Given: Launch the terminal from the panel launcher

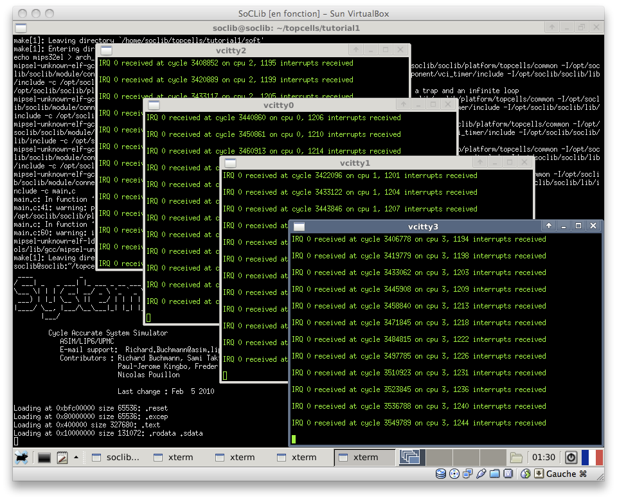Looking at the screenshot, I should pyautogui.click(x=44, y=458).
